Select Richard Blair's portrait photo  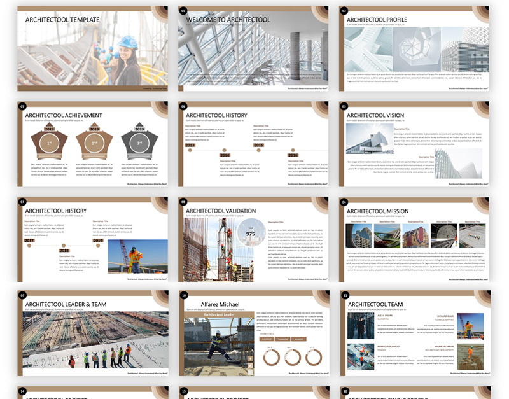(x=470, y=326)
